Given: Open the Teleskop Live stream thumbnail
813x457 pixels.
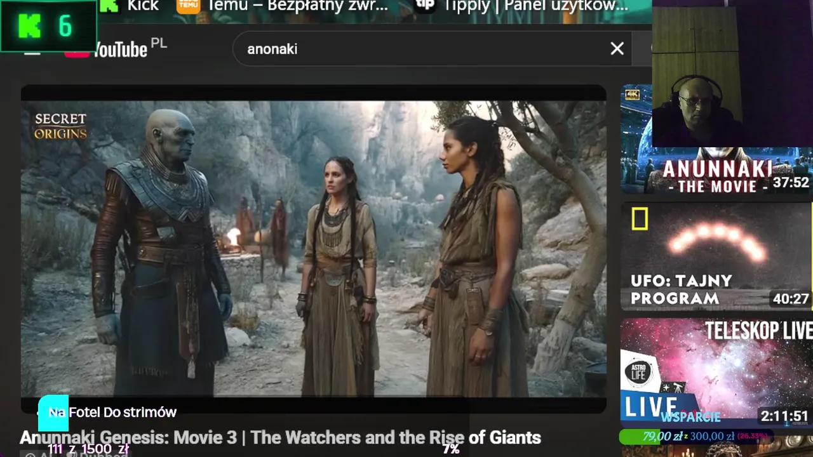Looking at the screenshot, I should tap(716, 372).
